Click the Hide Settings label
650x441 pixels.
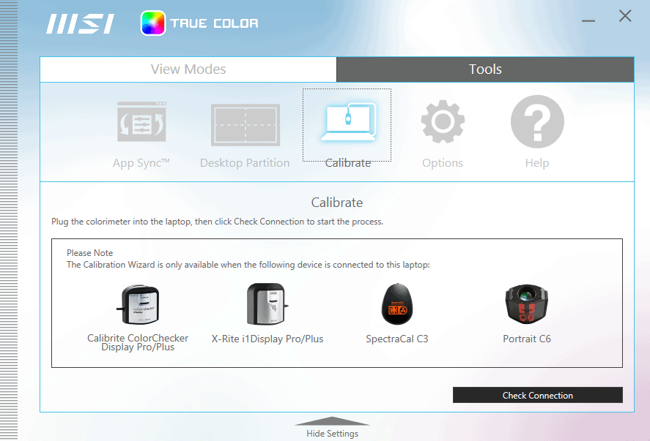(x=332, y=434)
